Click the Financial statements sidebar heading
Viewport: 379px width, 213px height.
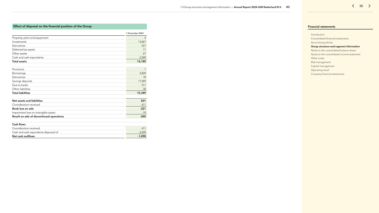pyautogui.click(x=321, y=27)
